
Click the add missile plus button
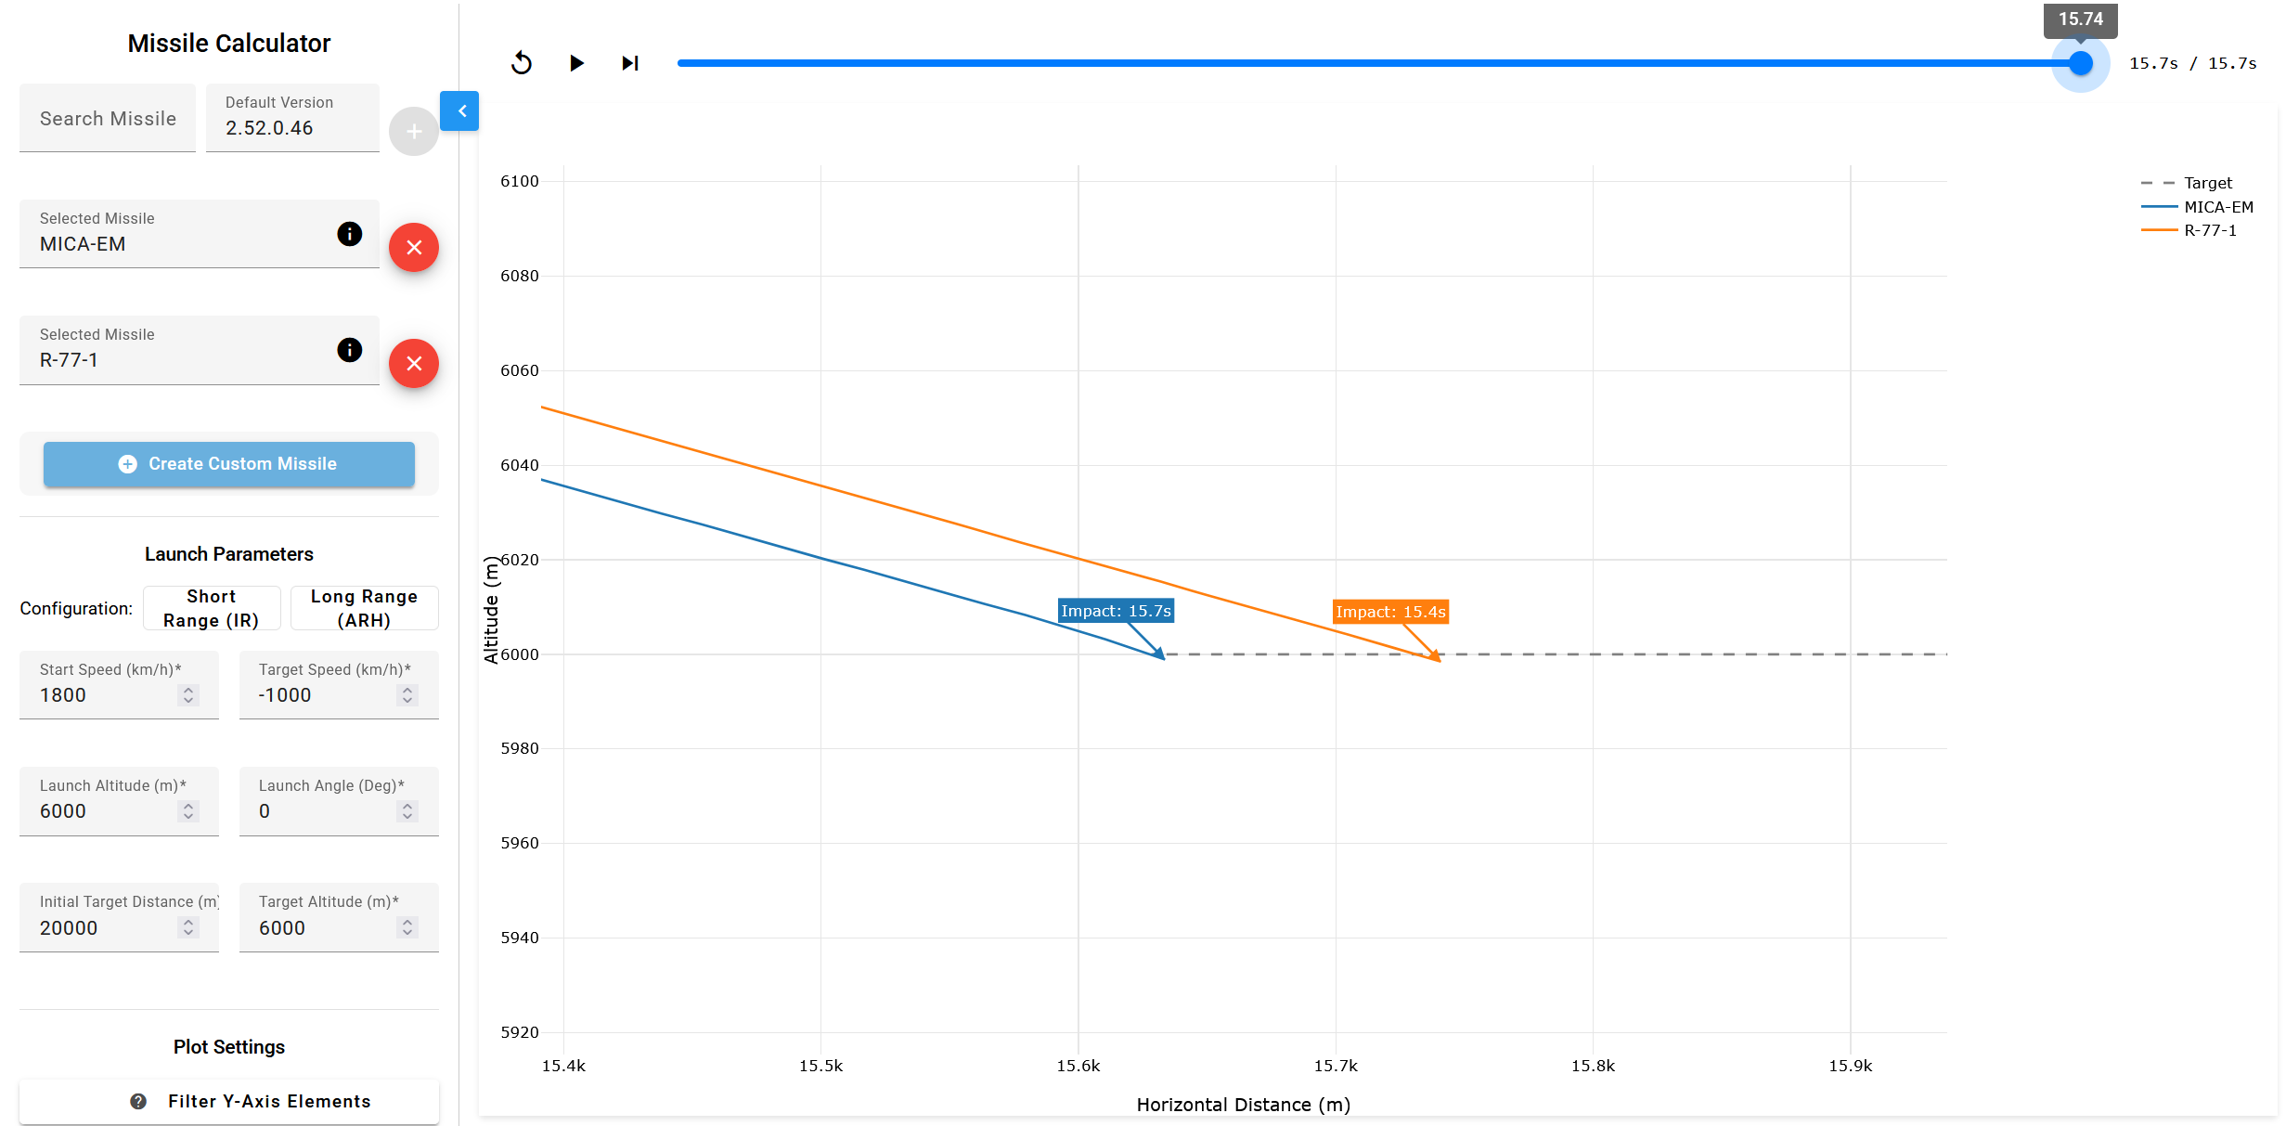pos(414,132)
